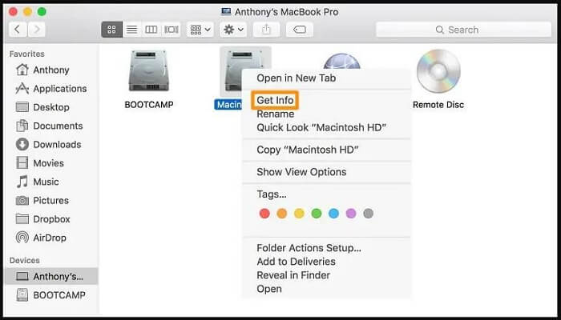Switch to icon grid view
Image resolution: width=561 pixels, height=320 pixels.
(x=111, y=30)
